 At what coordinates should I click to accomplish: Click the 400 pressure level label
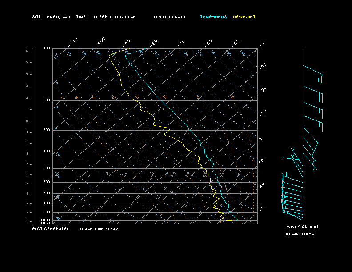(x=47, y=152)
